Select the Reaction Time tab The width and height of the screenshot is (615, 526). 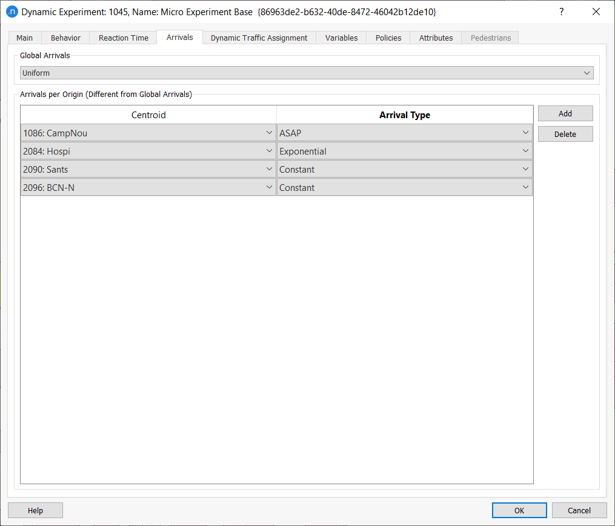[123, 37]
